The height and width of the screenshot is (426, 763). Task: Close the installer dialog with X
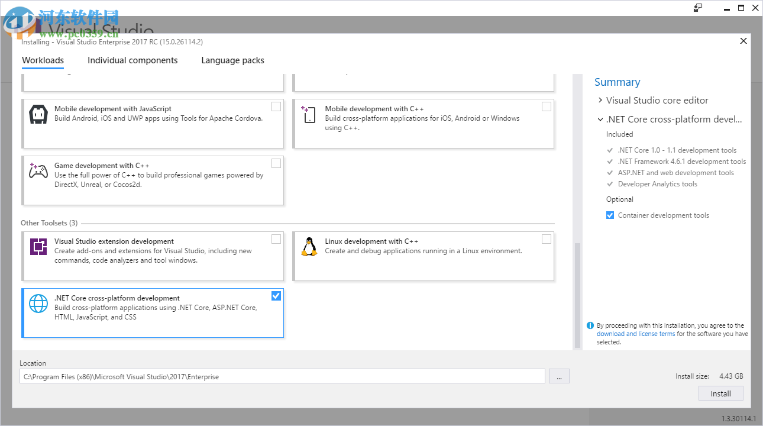click(x=743, y=41)
